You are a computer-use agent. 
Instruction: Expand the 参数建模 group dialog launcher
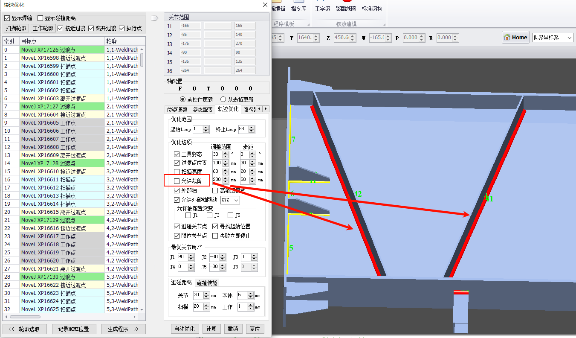point(385,24)
